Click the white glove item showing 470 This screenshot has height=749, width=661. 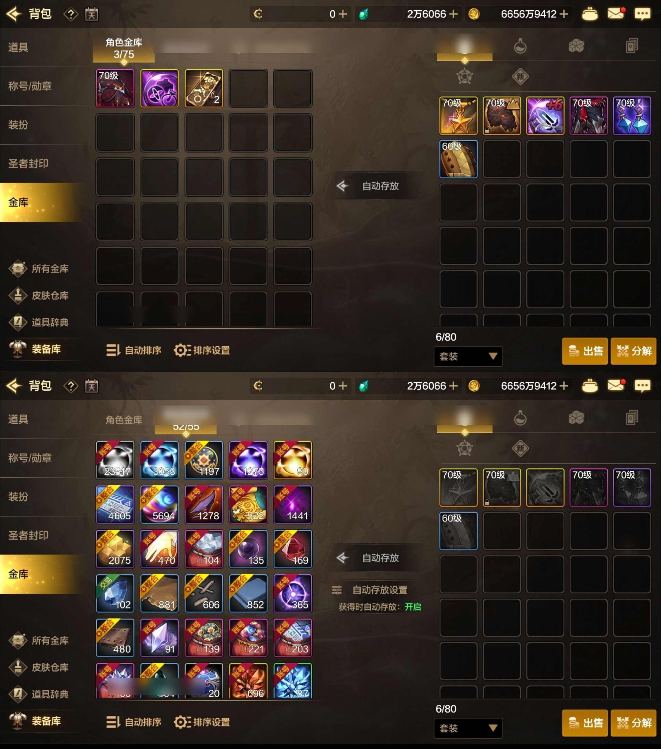pyautogui.click(x=159, y=549)
